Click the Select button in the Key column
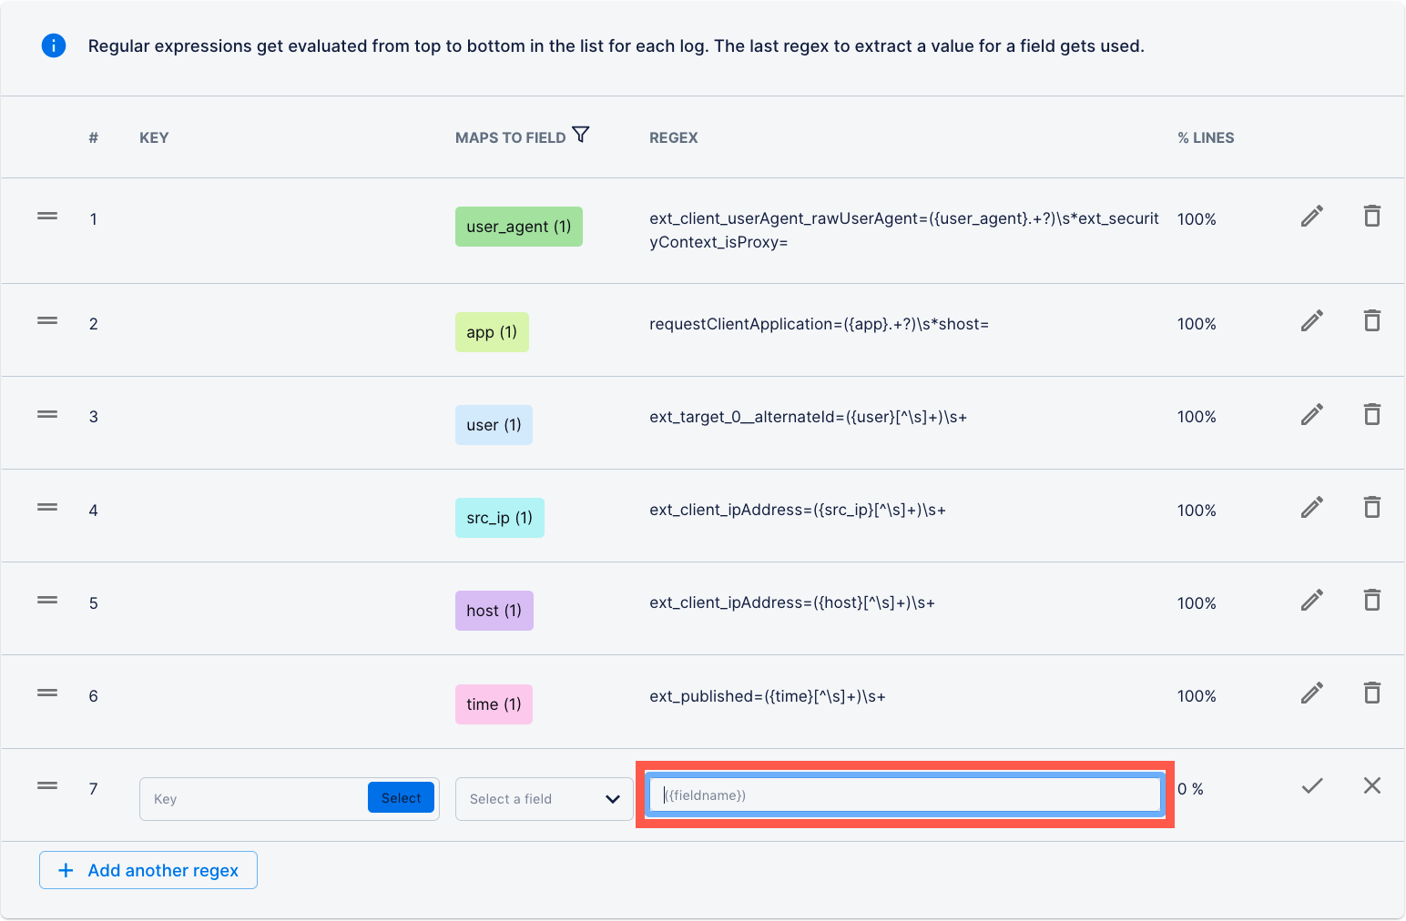The height and width of the screenshot is (921, 1406). coord(401,797)
